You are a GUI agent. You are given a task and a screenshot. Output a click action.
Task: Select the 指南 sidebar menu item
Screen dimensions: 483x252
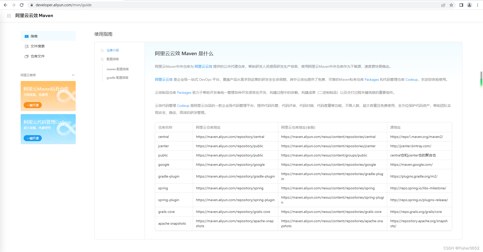click(48, 36)
